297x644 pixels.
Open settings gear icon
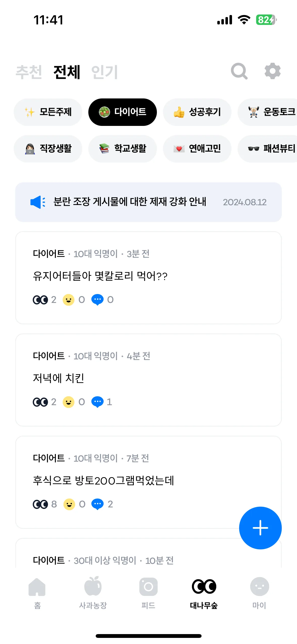pyautogui.click(x=273, y=71)
